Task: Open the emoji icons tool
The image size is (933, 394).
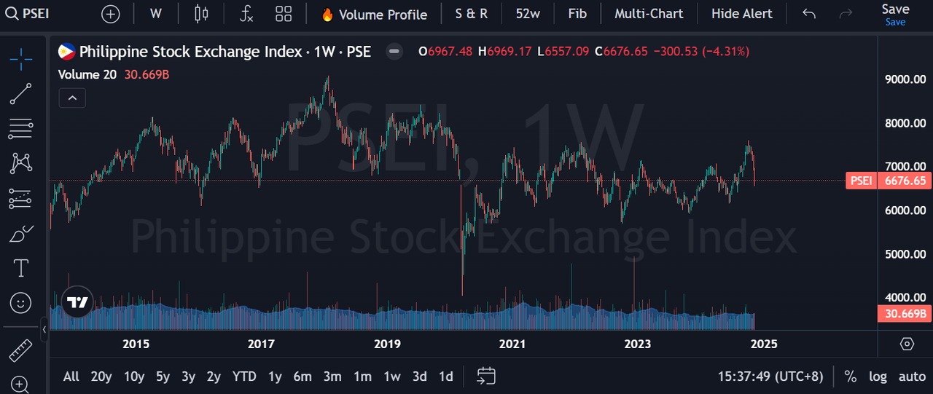Action: (x=21, y=302)
